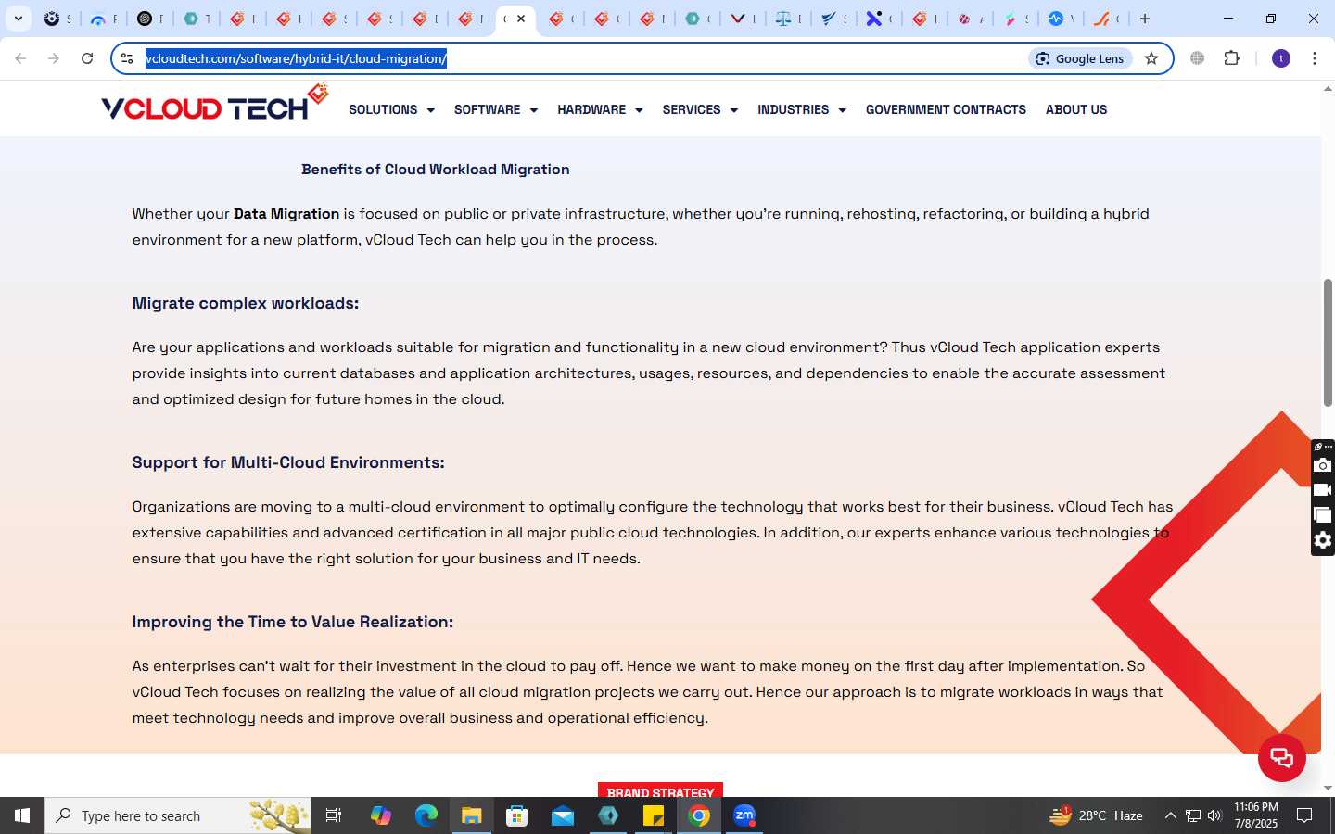View site information icon in address bar
Viewport: 1335px width, 834px height.
[127, 58]
